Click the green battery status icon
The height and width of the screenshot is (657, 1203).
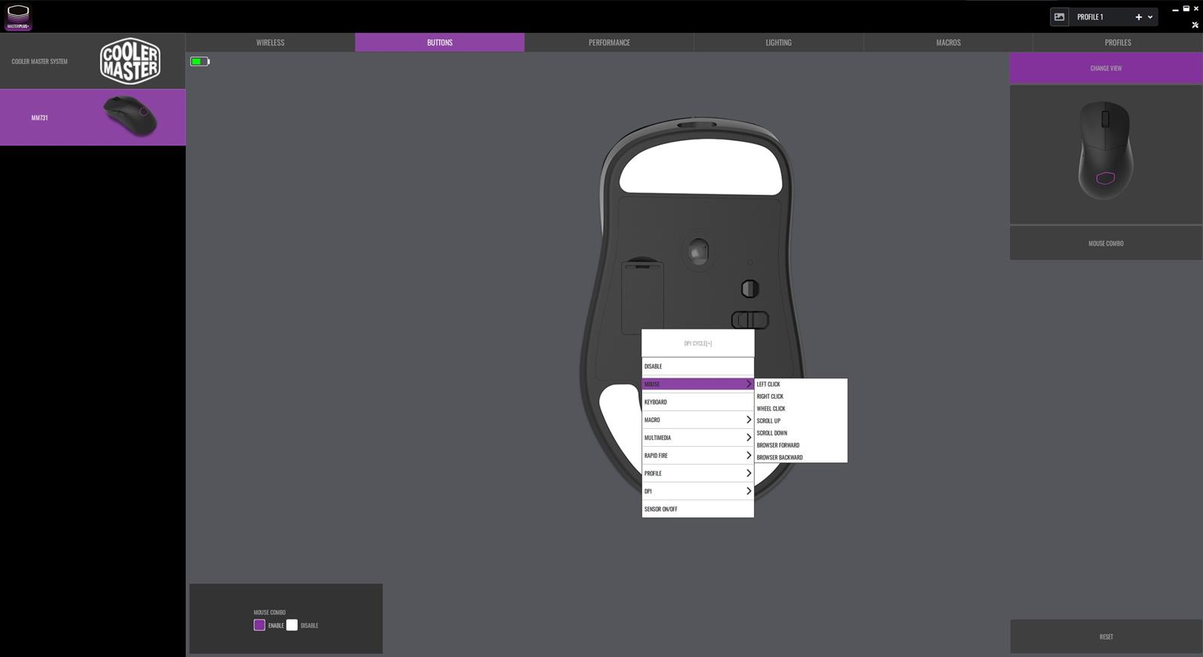199,62
